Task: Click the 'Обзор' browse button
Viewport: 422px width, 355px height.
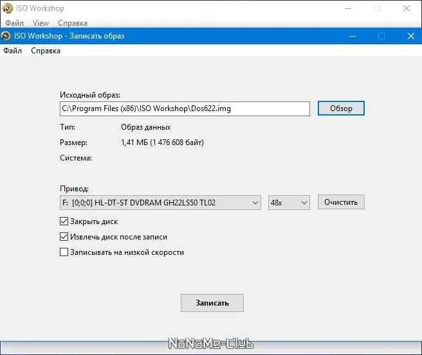Action: 341,108
